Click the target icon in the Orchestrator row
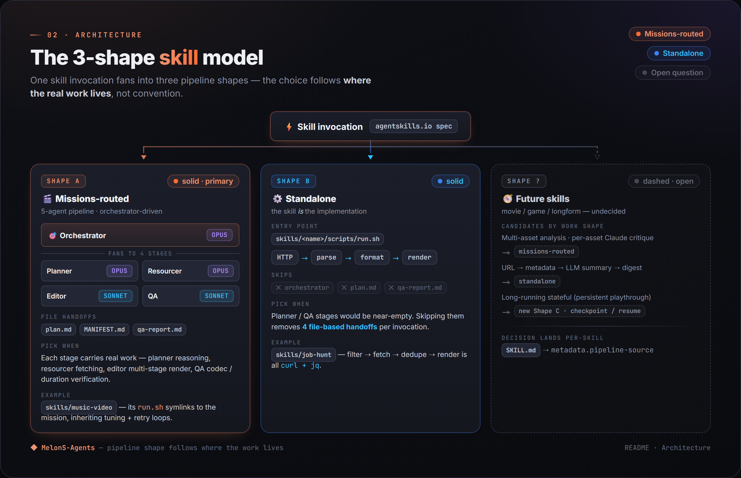The image size is (741, 478). [x=53, y=236]
